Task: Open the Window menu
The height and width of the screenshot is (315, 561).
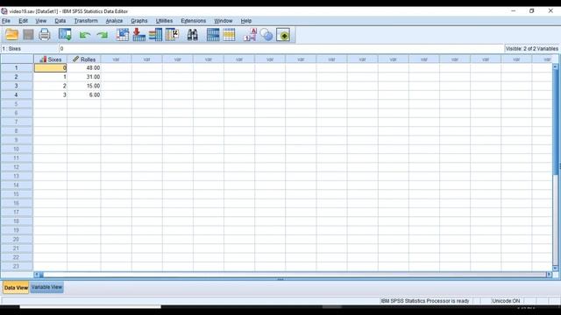Action: [224, 21]
